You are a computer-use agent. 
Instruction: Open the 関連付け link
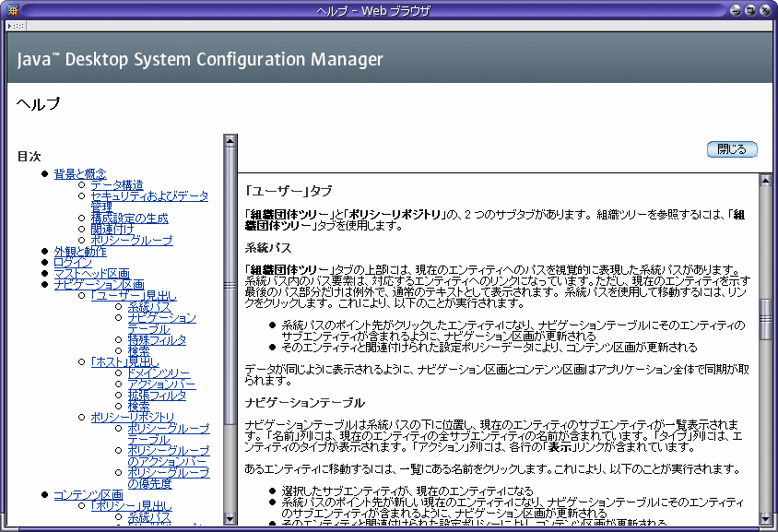pos(112,229)
